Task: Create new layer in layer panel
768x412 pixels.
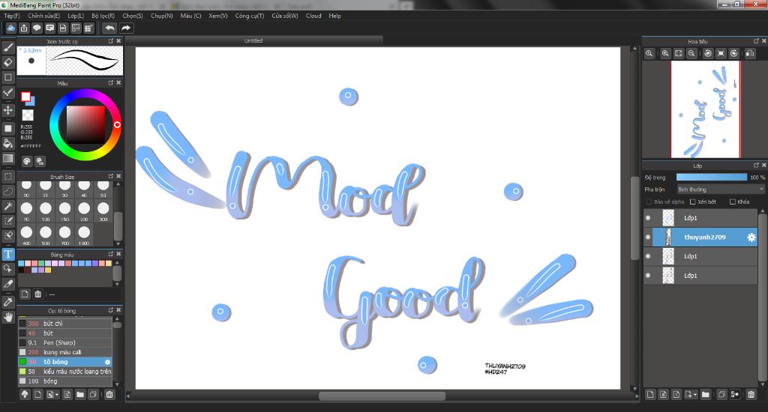Action: [650, 394]
